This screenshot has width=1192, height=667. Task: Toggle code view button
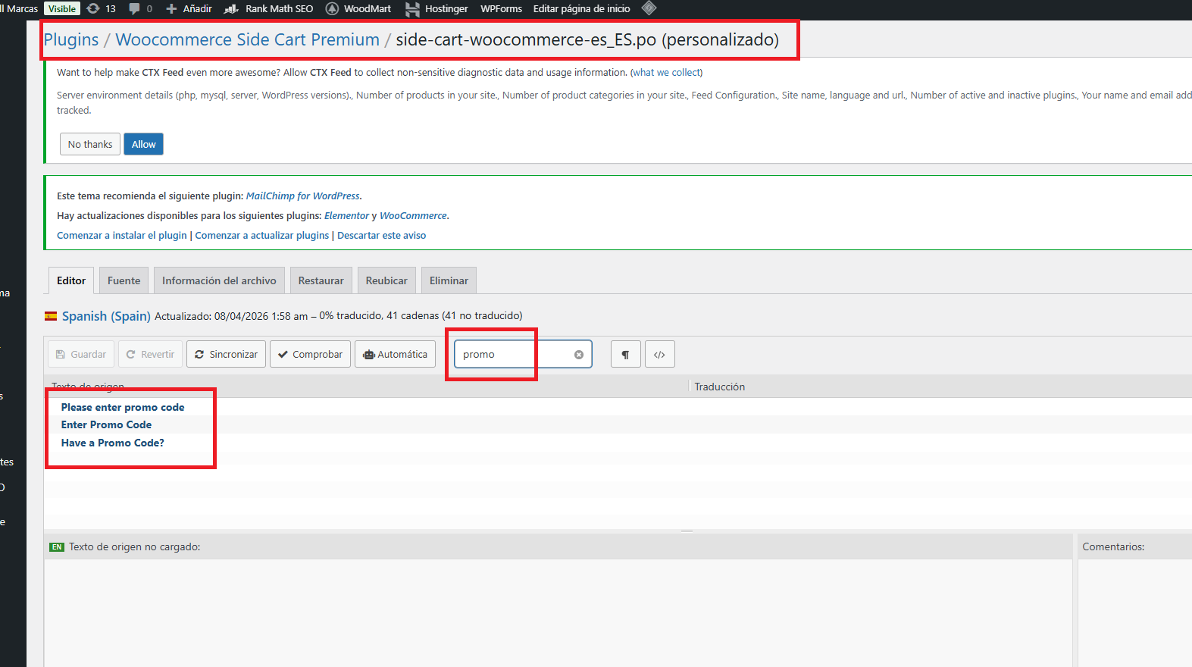coord(659,354)
